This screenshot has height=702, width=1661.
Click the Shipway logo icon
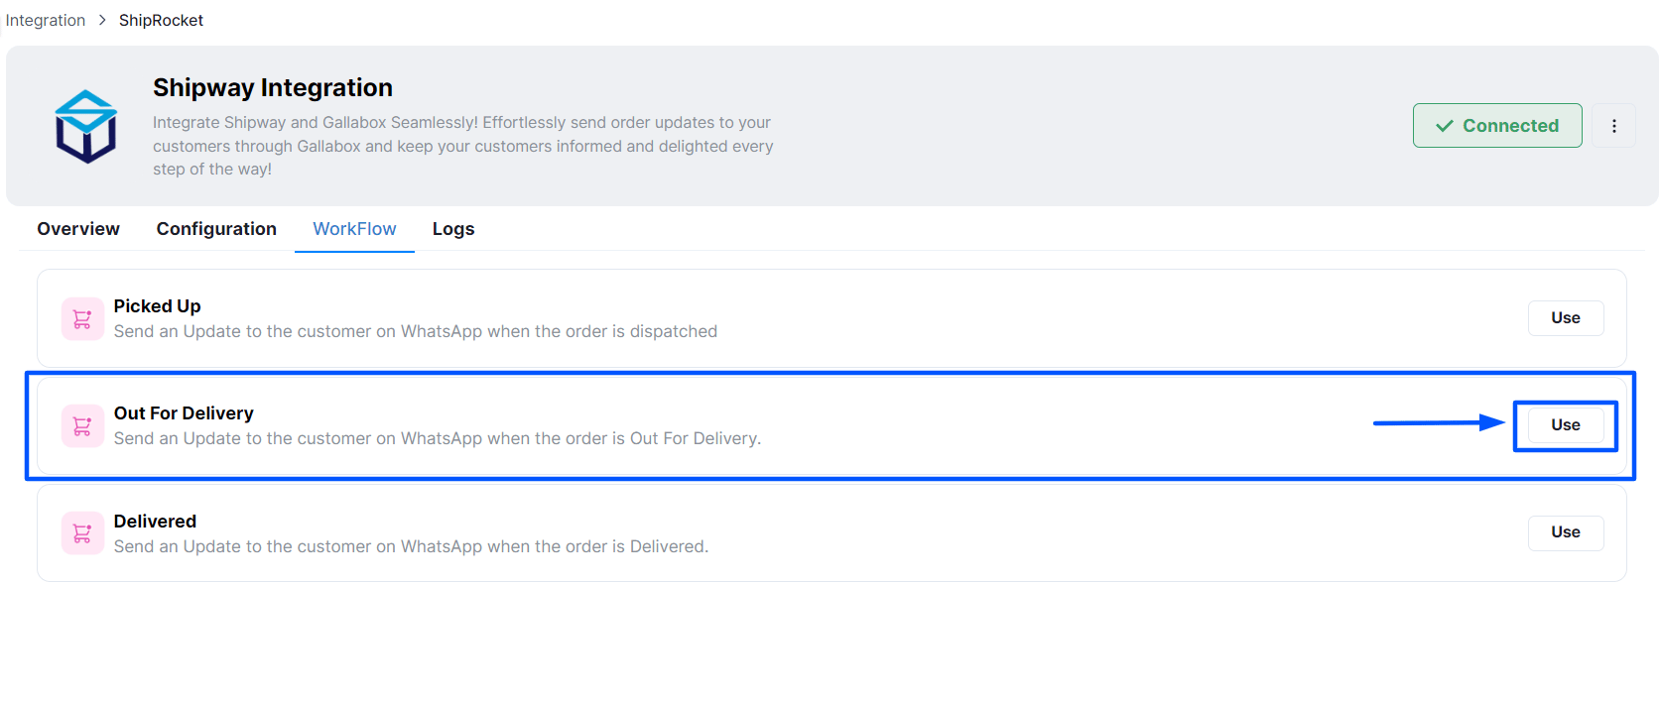pos(85,126)
